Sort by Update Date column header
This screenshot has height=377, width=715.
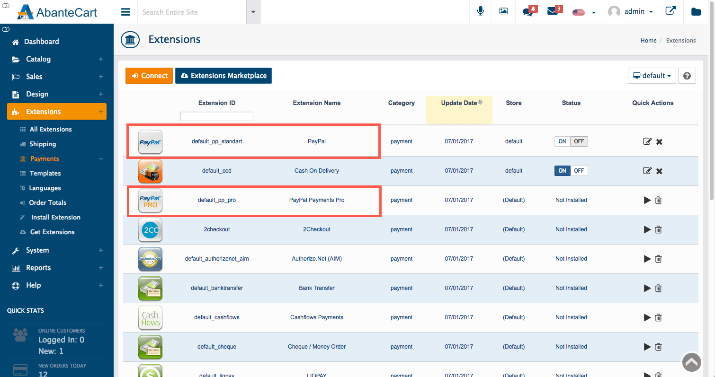459,103
